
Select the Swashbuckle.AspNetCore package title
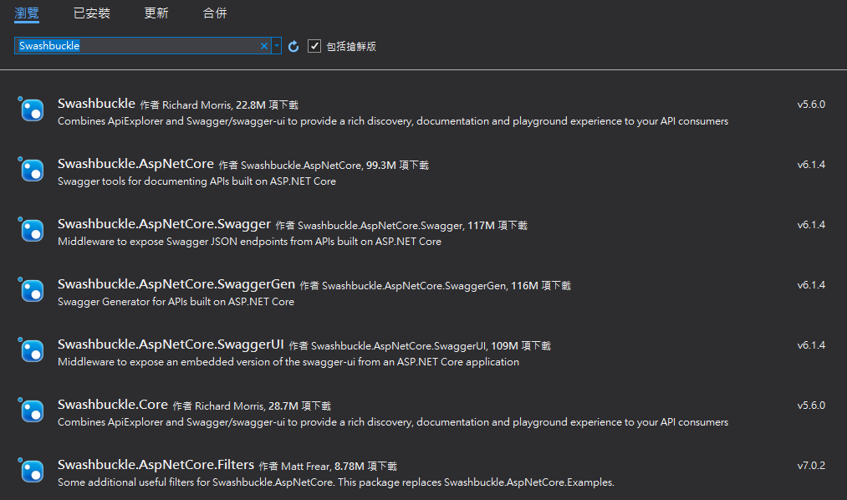136,164
